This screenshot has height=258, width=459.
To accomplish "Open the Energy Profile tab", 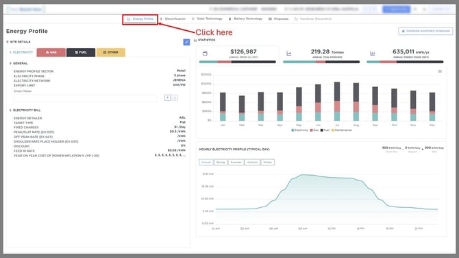I will [140, 19].
